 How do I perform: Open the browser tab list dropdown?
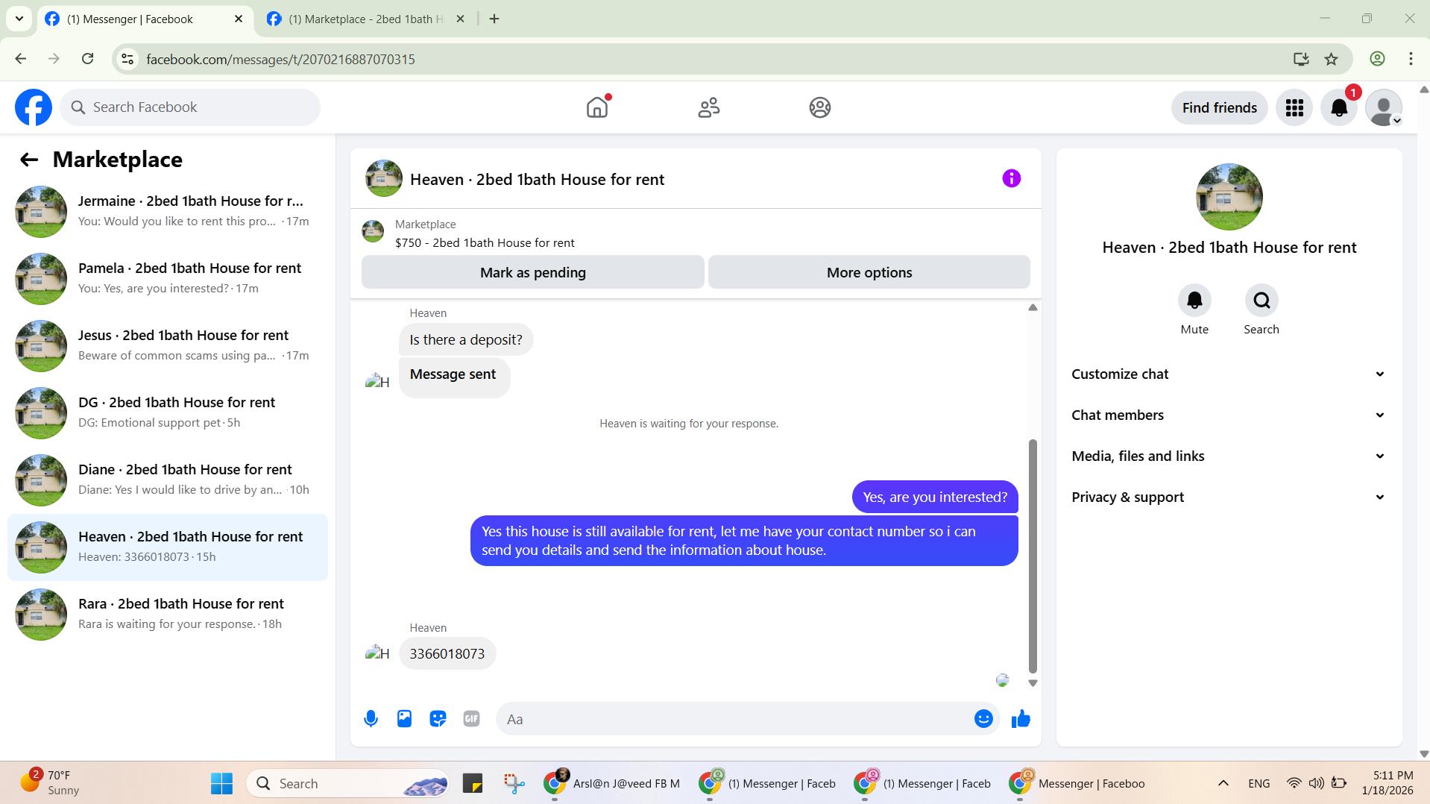19,19
